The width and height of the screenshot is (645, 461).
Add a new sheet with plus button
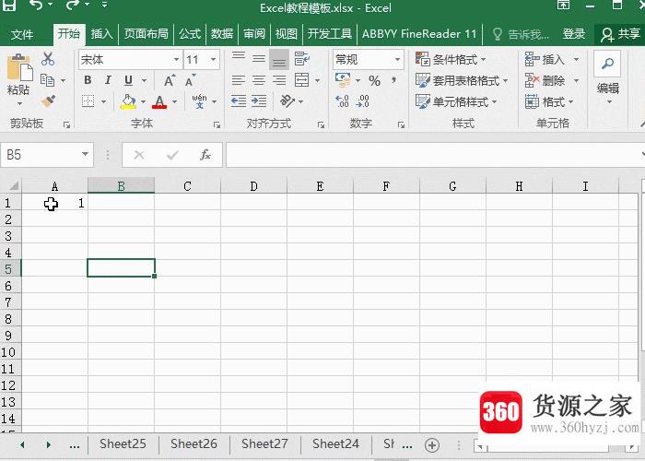click(x=432, y=445)
